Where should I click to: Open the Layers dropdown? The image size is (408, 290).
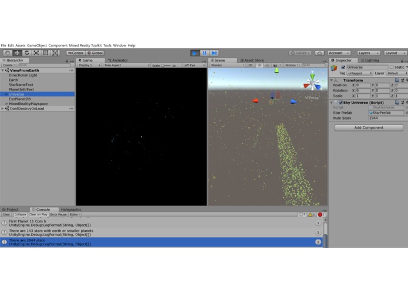coord(369,53)
